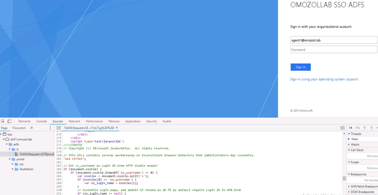Click the dc01.omozol.lab cloud icon

(x=8, y=139)
